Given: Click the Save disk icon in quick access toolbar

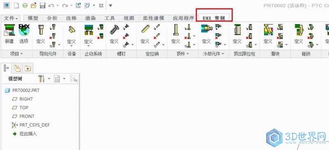Looking at the screenshot, I should pos(43,5).
